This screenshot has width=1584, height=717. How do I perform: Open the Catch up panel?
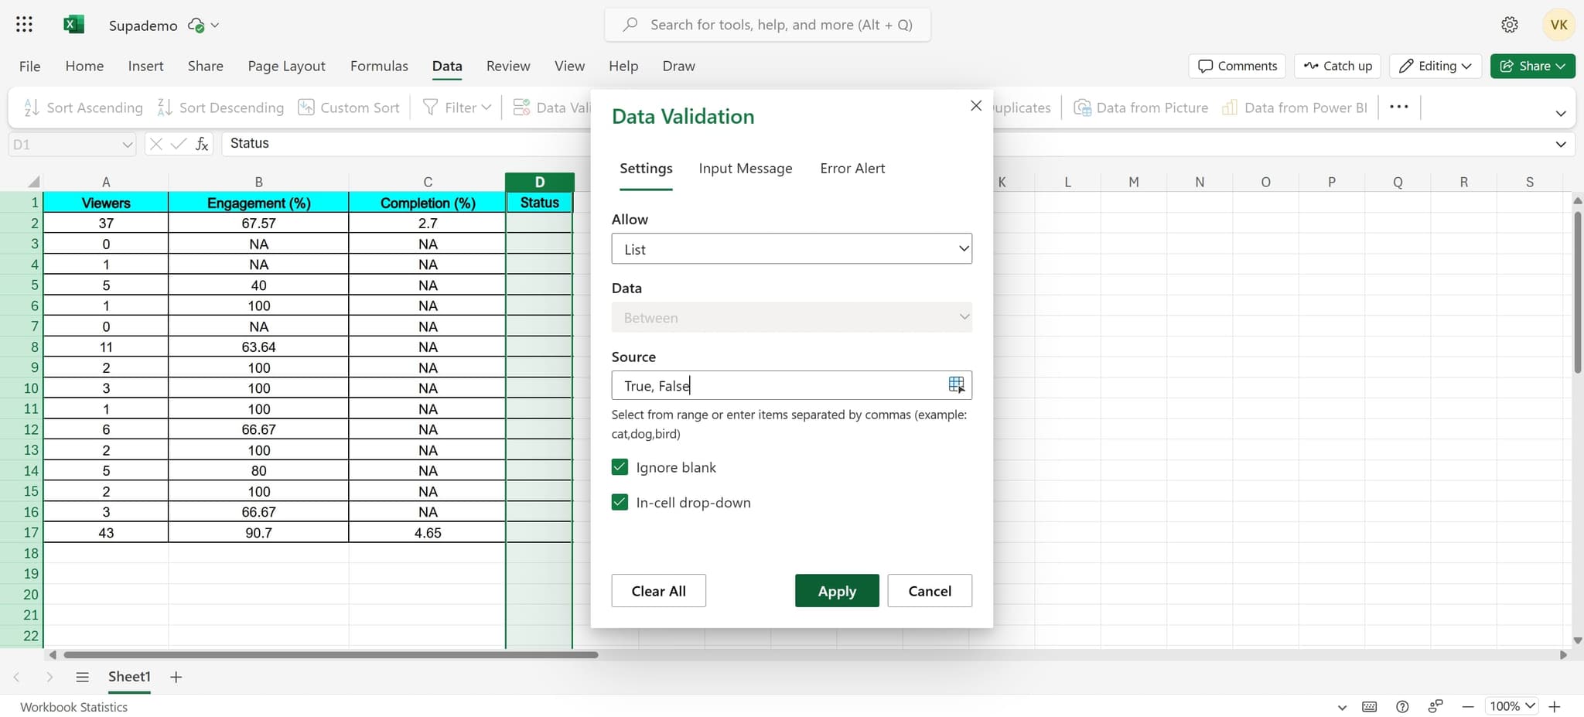1336,66
